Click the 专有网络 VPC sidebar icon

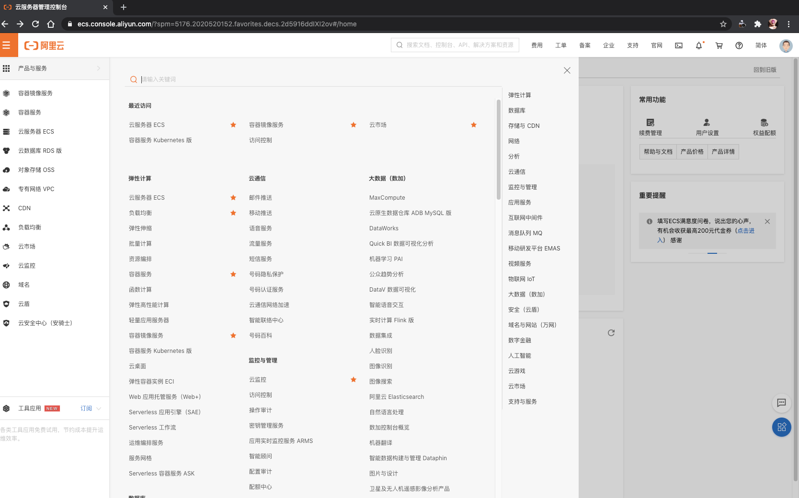(6, 189)
